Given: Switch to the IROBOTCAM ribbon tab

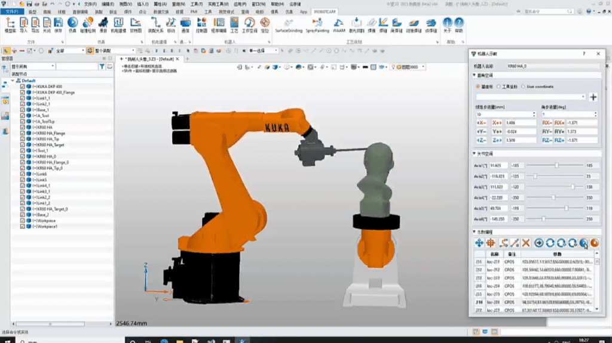Looking at the screenshot, I should [x=325, y=11].
